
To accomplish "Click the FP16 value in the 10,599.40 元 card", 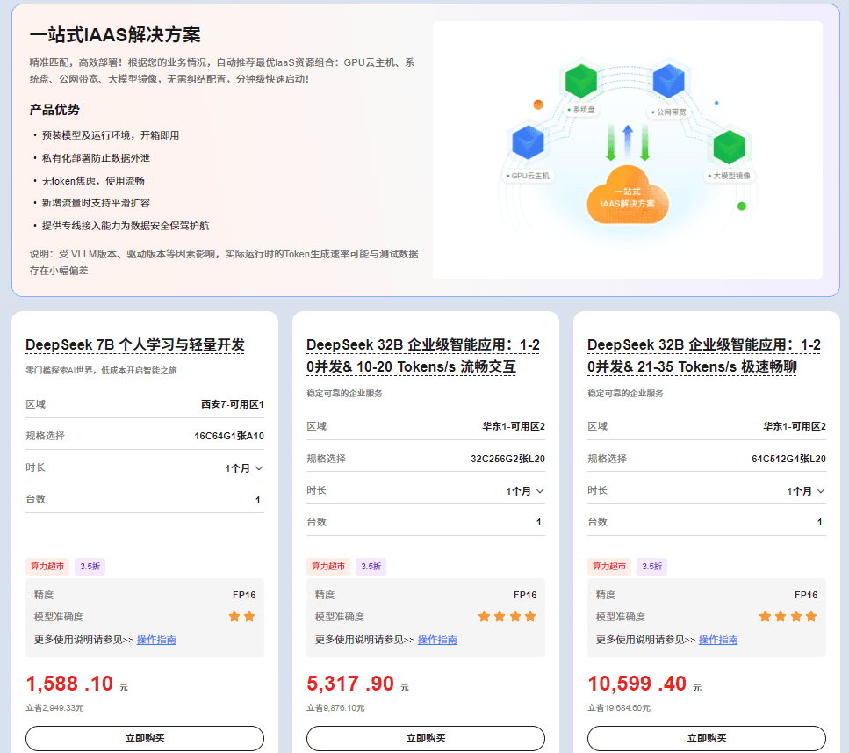I will (x=806, y=595).
